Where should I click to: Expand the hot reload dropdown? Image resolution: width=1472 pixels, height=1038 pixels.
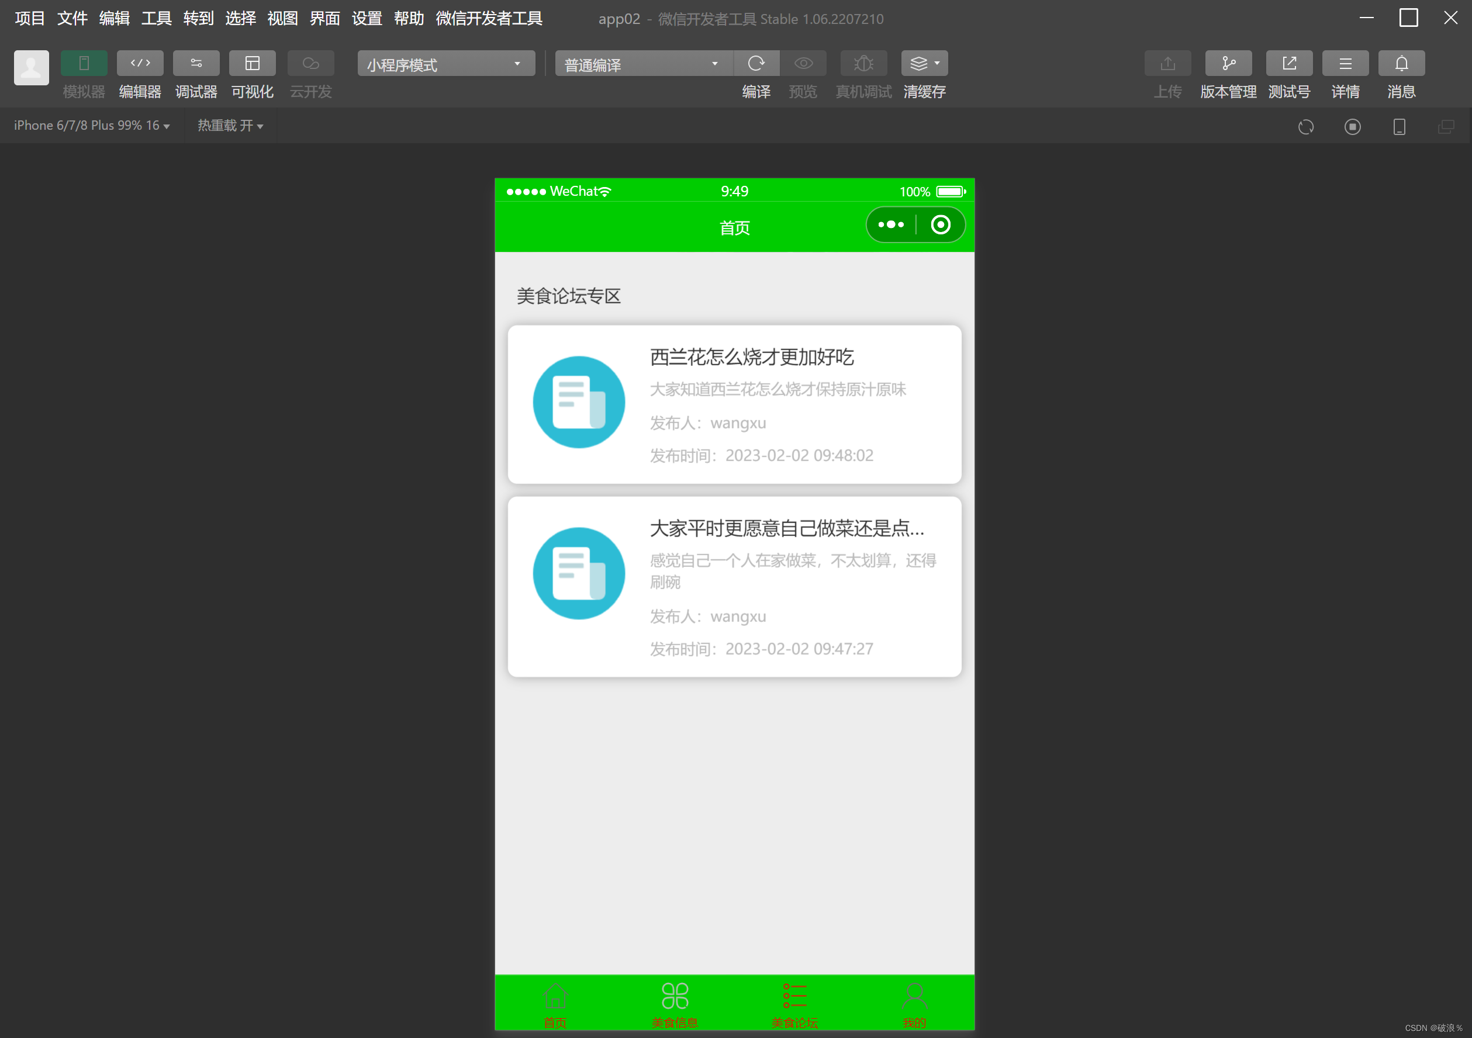[230, 126]
